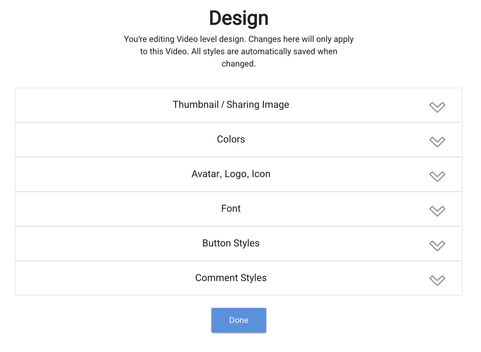The height and width of the screenshot is (352, 481).
Task: Click the down chevron in the Colors row
Action: pos(437,141)
